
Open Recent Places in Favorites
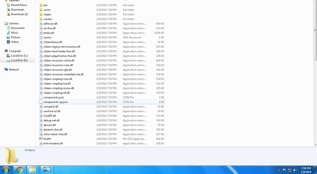19,5
